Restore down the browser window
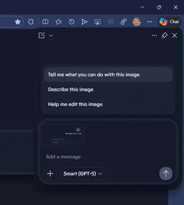The height and width of the screenshot is (205, 184). (159, 7)
